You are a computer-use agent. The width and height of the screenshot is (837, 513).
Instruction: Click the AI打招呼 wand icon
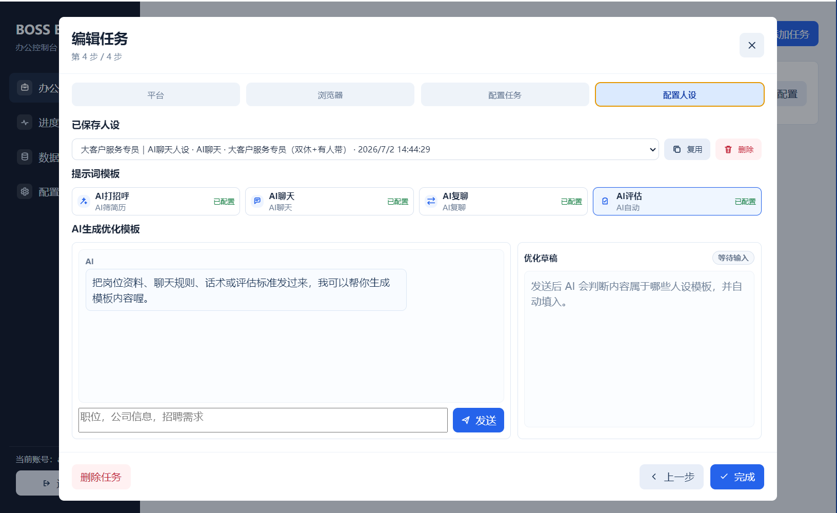tap(84, 201)
